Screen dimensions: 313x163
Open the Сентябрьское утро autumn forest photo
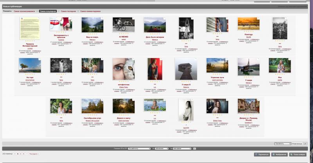click(x=92, y=106)
